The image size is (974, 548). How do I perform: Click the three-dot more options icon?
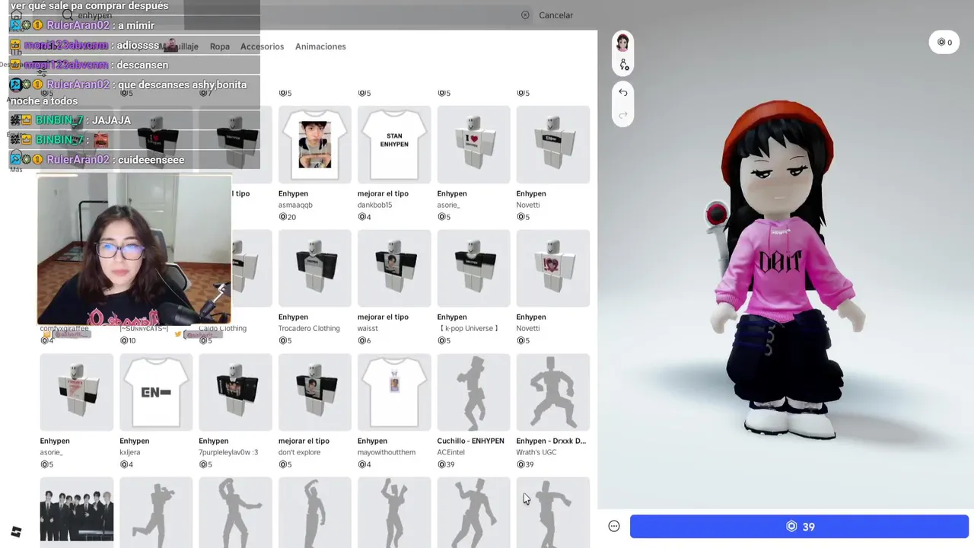pyautogui.click(x=614, y=527)
